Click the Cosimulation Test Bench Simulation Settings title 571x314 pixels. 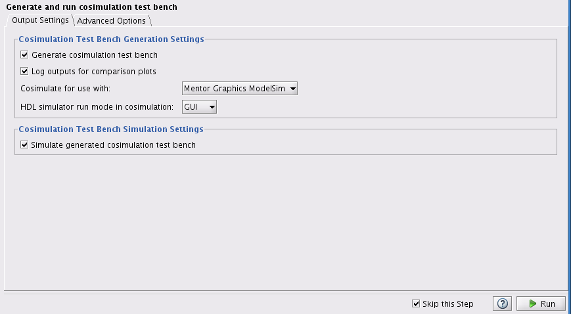pos(110,129)
